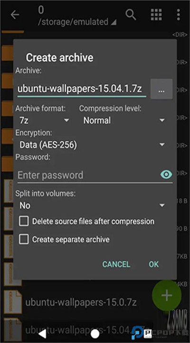Tap the back arrow in top bar
This screenshot has width=190, height=343.
[15, 15]
